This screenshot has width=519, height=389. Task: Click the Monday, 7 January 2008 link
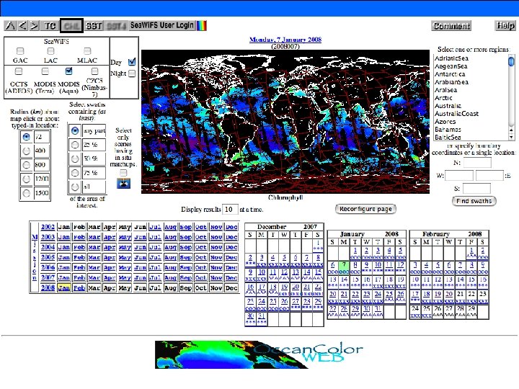pos(285,40)
